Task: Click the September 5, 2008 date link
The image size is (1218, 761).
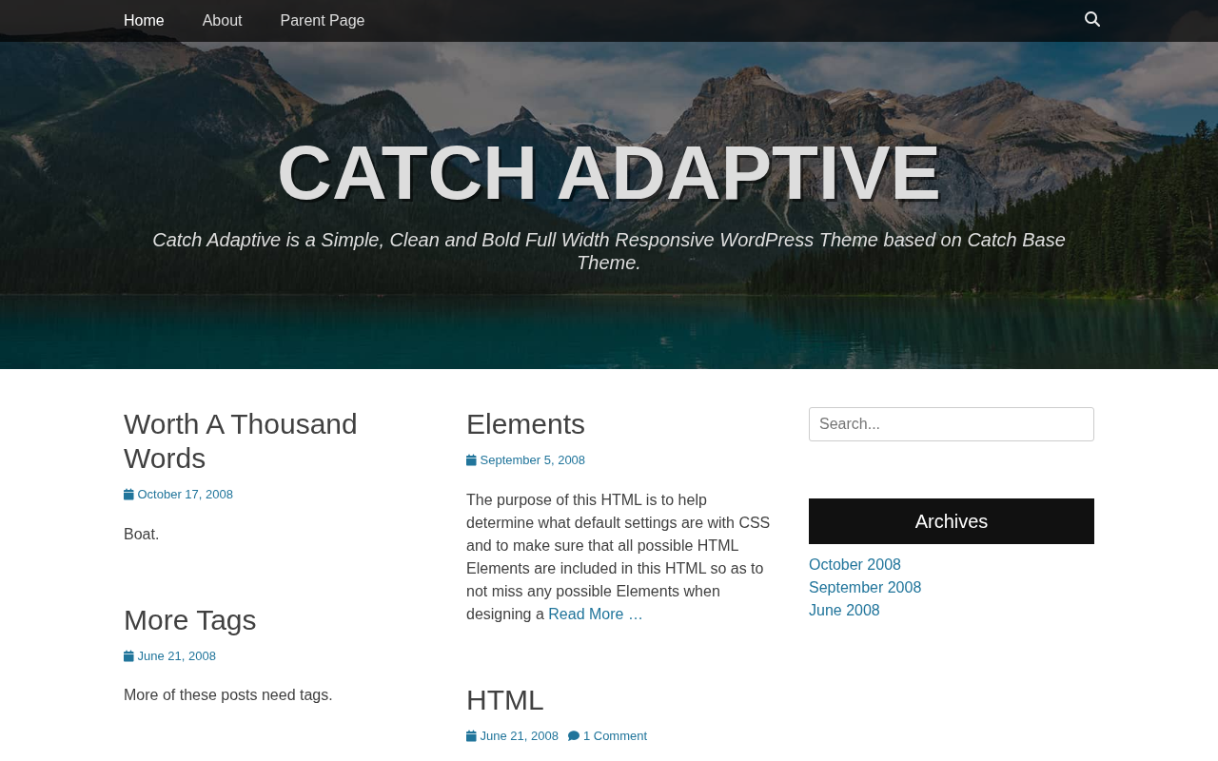Action: pos(533,460)
